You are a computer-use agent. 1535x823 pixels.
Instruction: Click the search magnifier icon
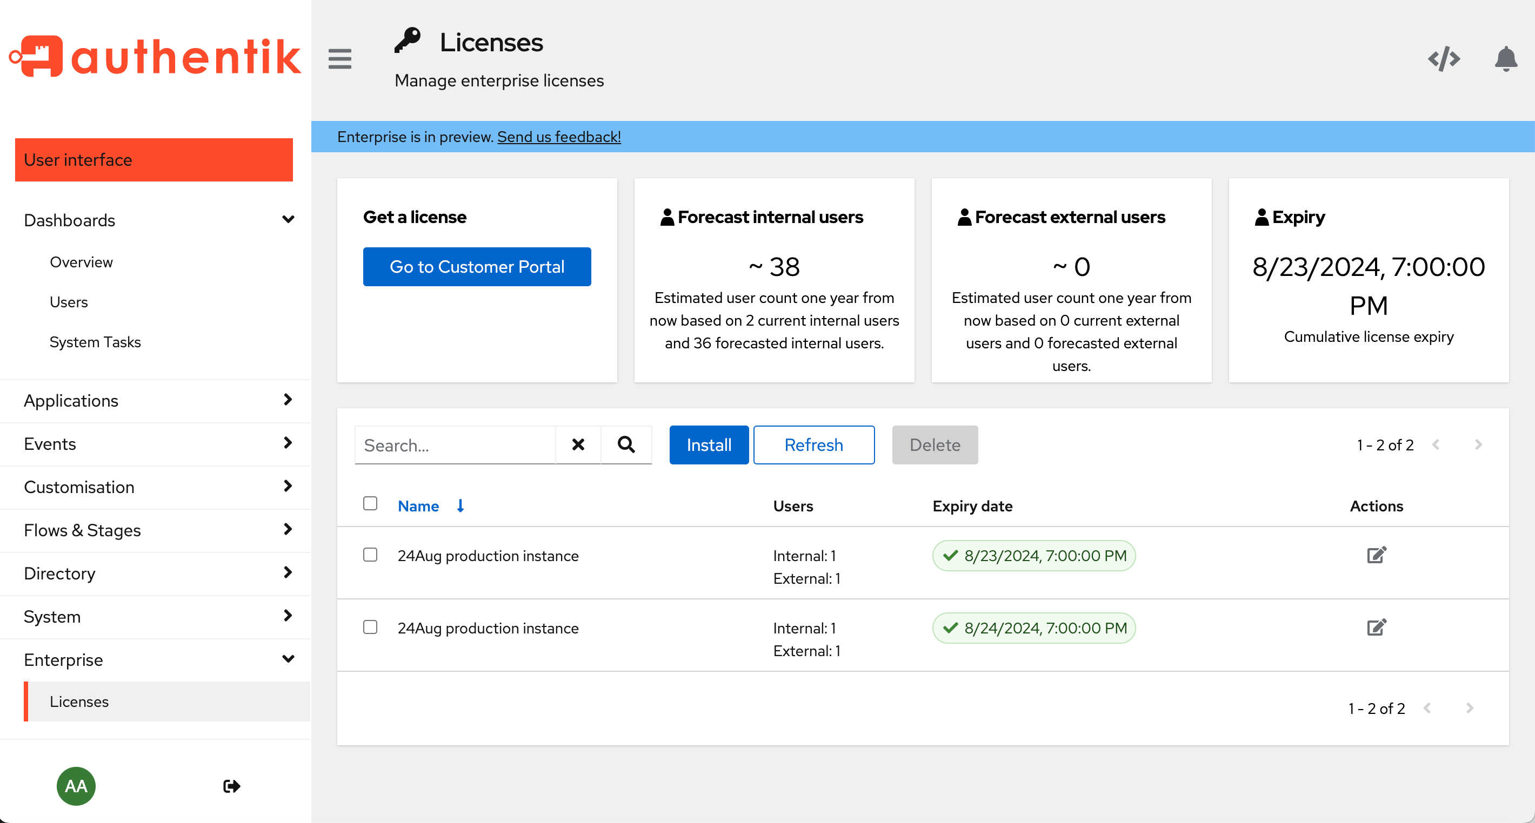pos(626,444)
